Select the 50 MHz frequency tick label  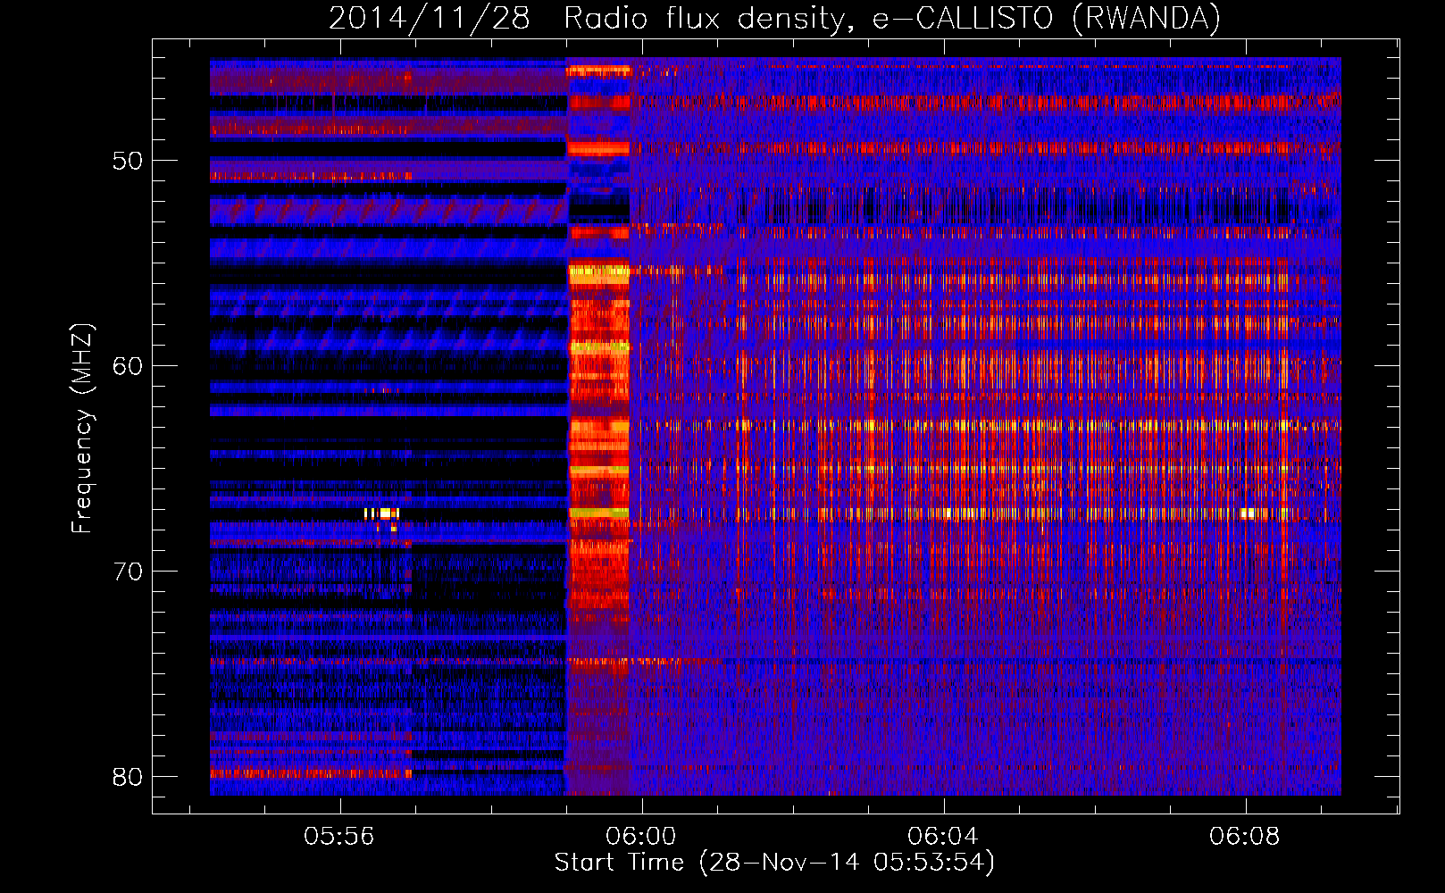pos(128,161)
